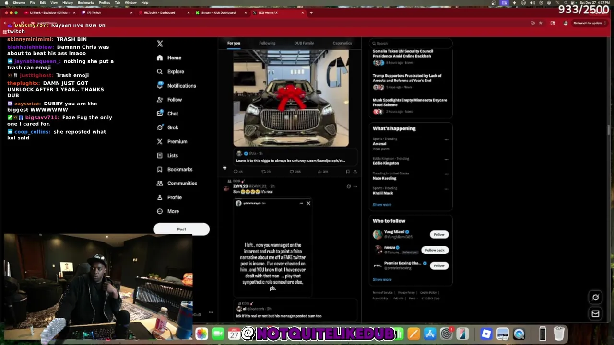The width and height of the screenshot is (614, 345).
Task: Switch to the IRLToolkit Dashboard Chrome tab
Action: (x=163, y=12)
